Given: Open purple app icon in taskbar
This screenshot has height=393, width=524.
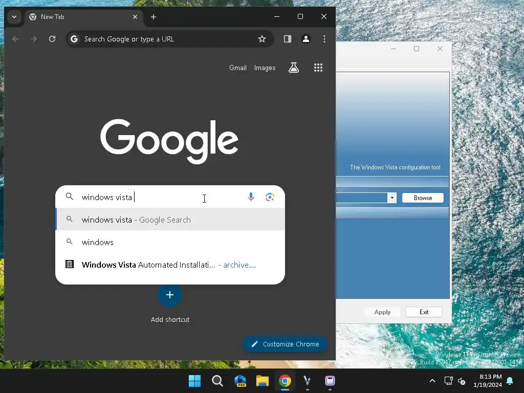Looking at the screenshot, I should [330, 381].
